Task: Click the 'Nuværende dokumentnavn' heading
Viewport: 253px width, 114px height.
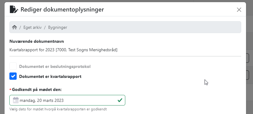Action: pyautogui.click(x=37, y=42)
